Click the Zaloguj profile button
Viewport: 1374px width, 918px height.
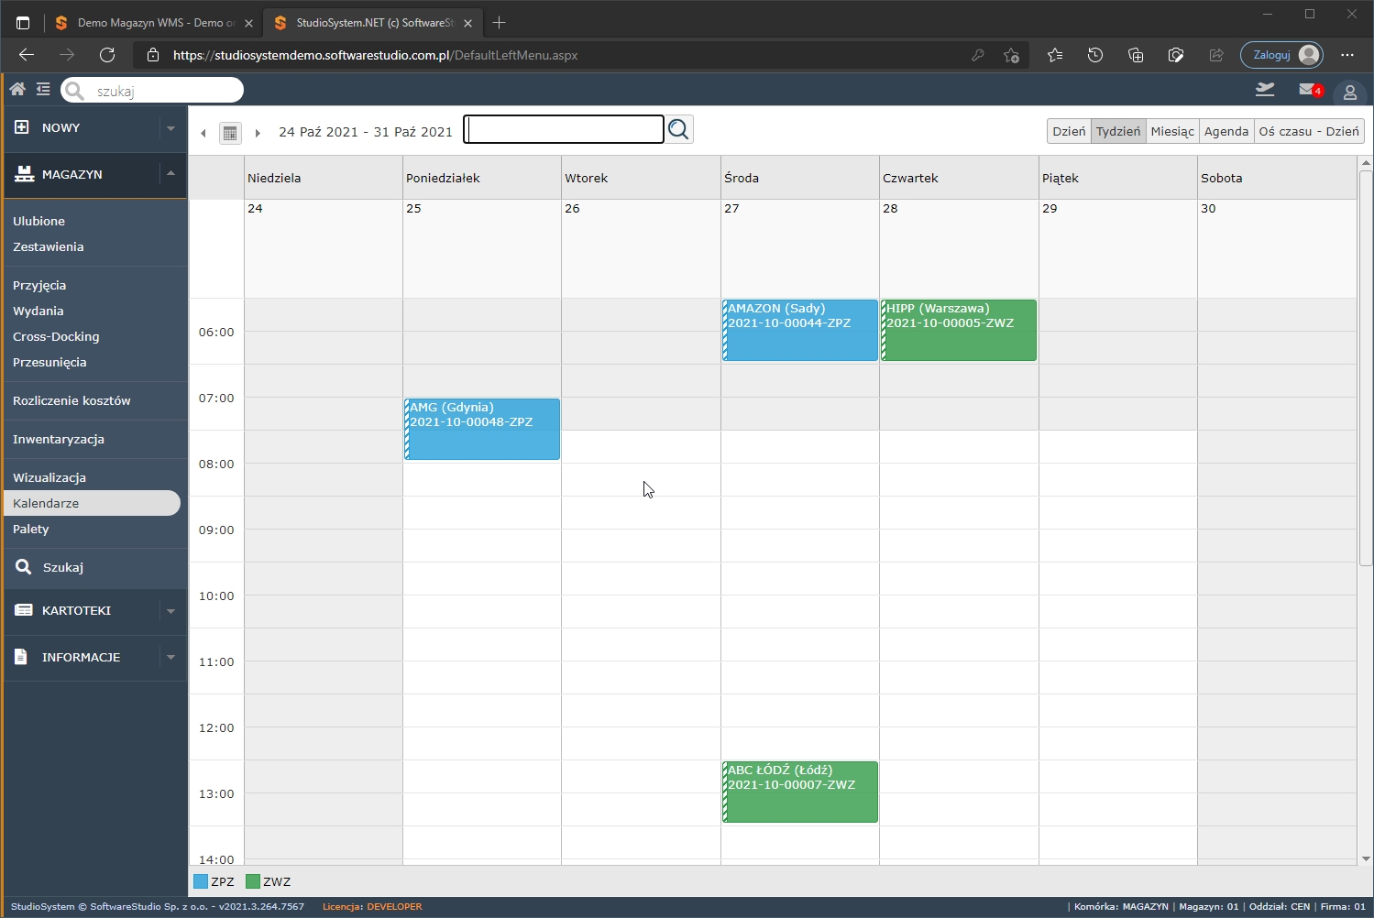point(1282,55)
